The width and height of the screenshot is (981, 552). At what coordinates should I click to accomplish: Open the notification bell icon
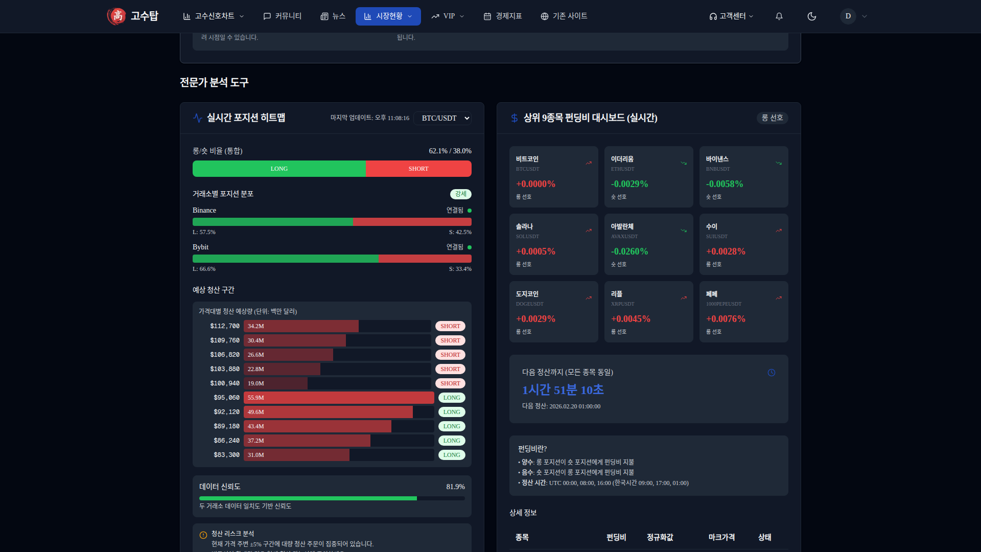coord(779,16)
